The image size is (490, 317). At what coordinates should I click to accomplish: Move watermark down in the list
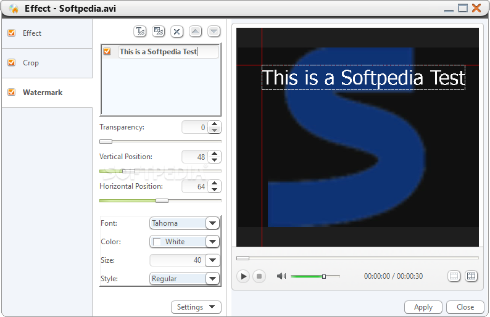(x=214, y=31)
